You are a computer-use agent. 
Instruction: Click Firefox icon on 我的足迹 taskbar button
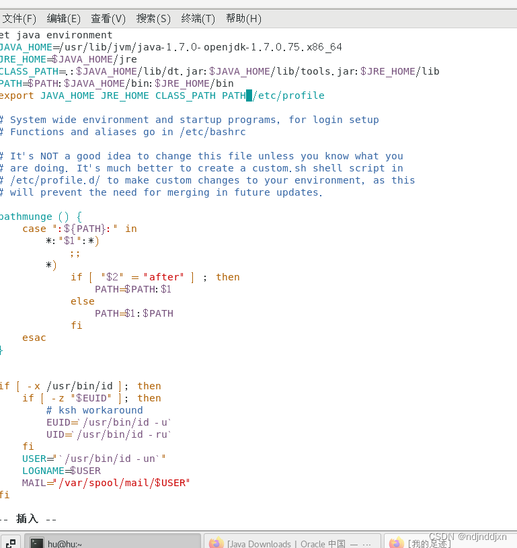pyautogui.click(x=396, y=543)
